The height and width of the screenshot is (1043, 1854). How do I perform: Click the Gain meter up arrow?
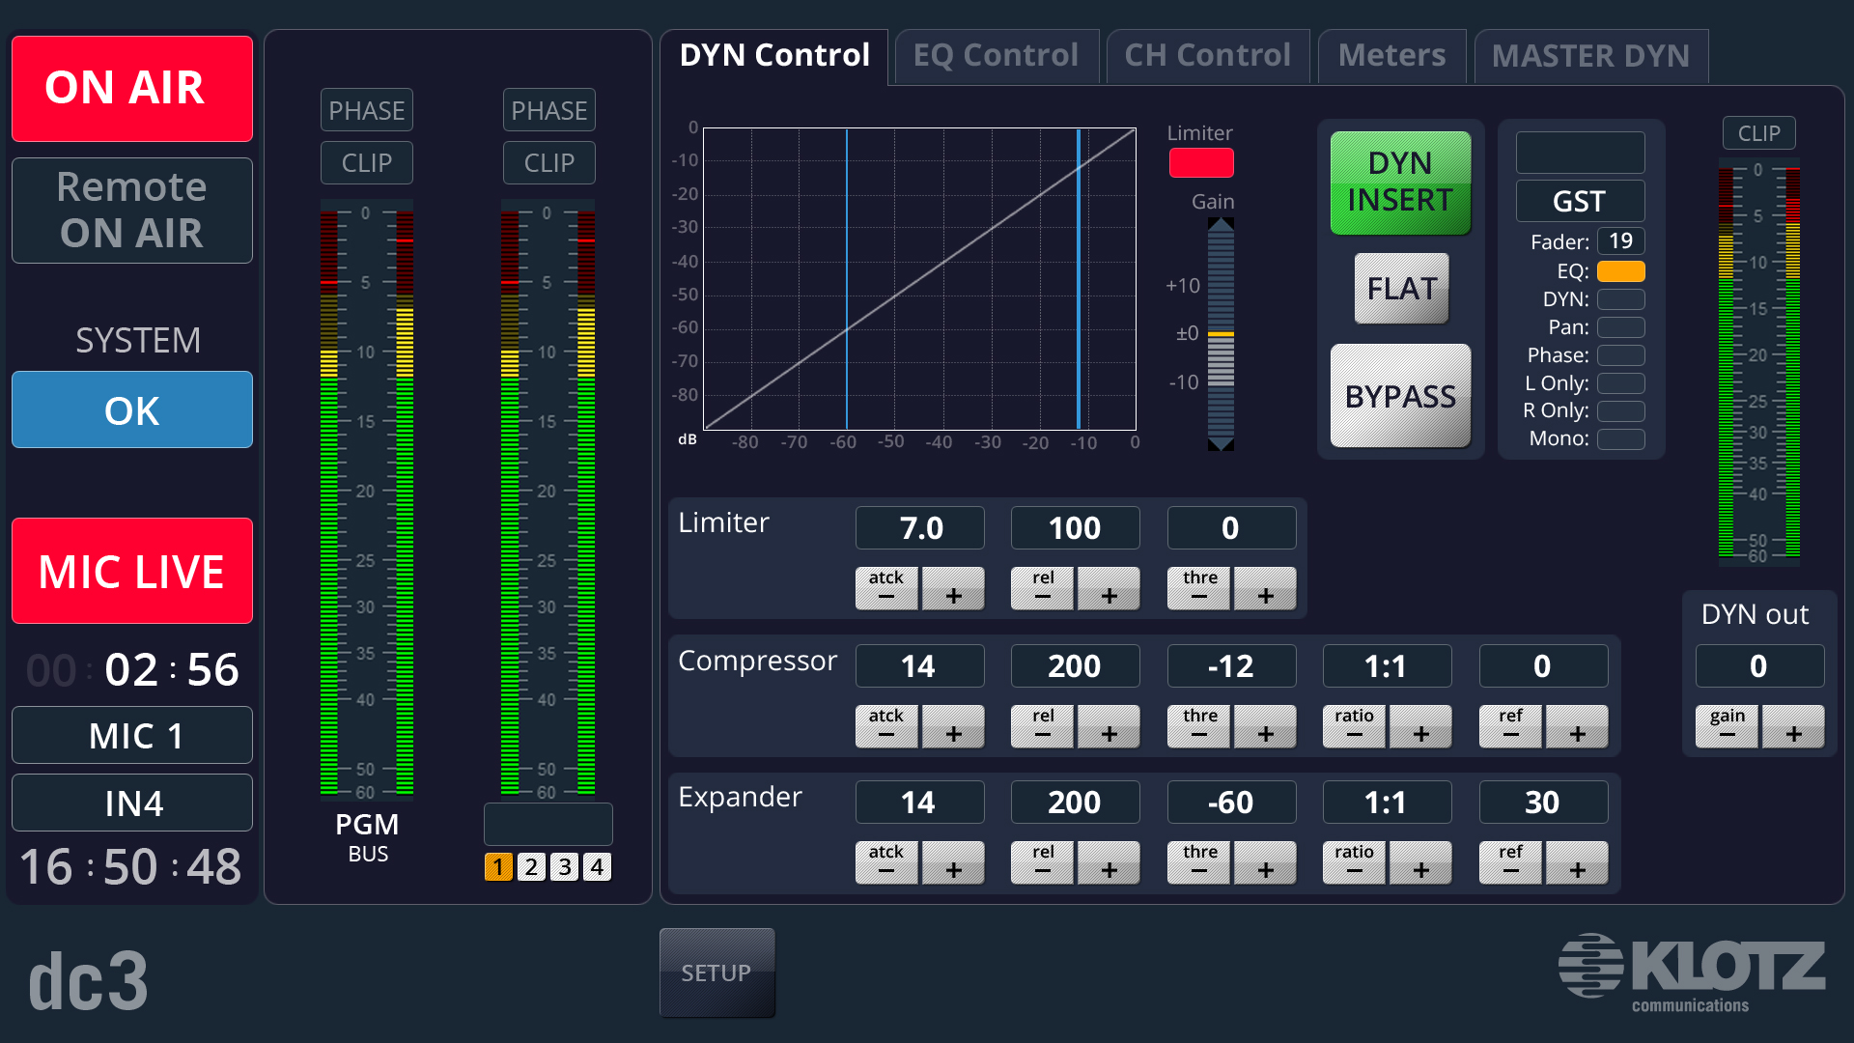(1221, 224)
